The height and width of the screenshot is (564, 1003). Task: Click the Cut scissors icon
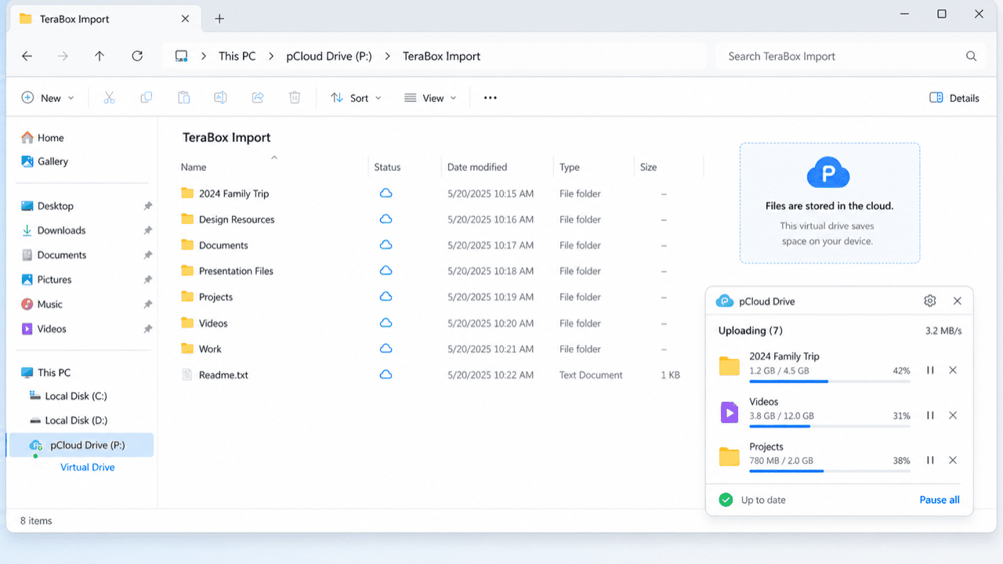(109, 98)
